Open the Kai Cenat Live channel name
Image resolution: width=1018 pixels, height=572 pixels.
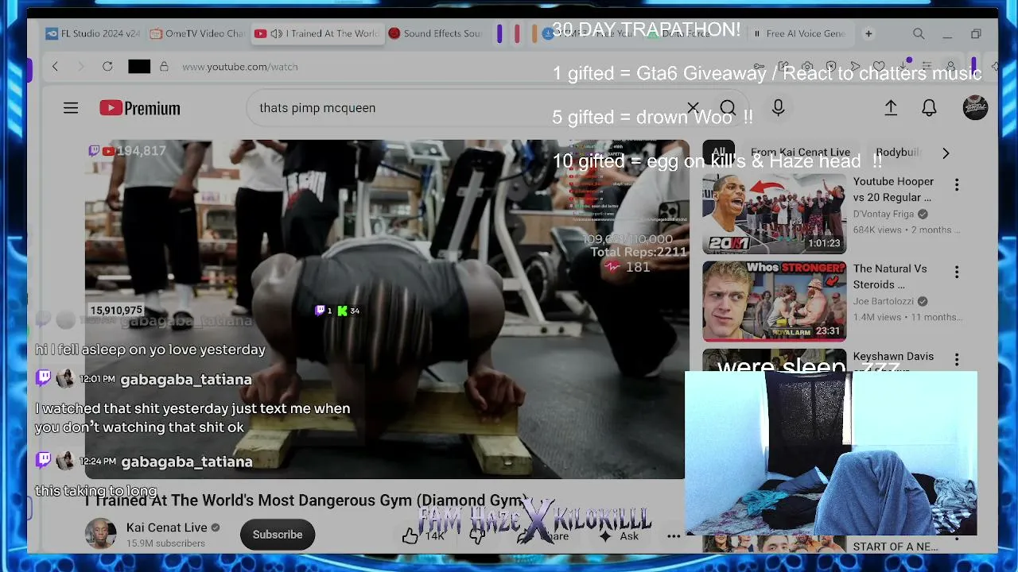pos(167,528)
